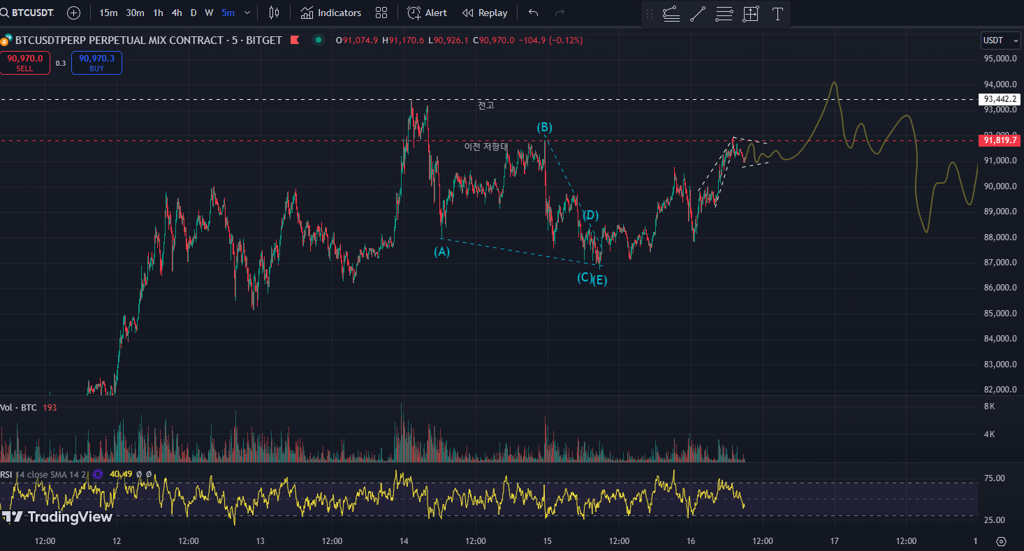This screenshot has height=551, width=1024.
Task: Open the BTCUSDT symbol search
Action: (28, 13)
